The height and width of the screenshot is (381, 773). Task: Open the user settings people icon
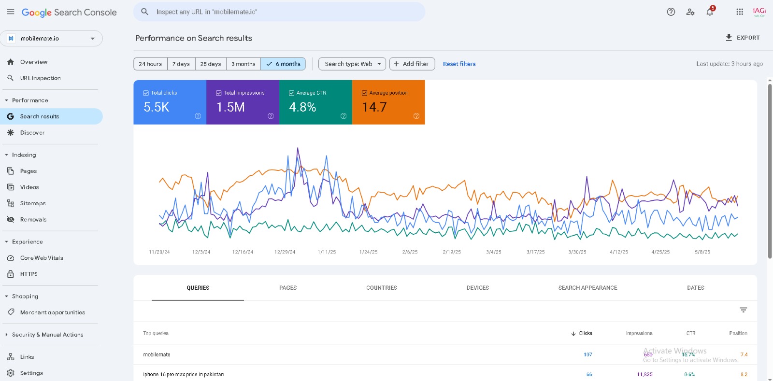click(690, 12)
